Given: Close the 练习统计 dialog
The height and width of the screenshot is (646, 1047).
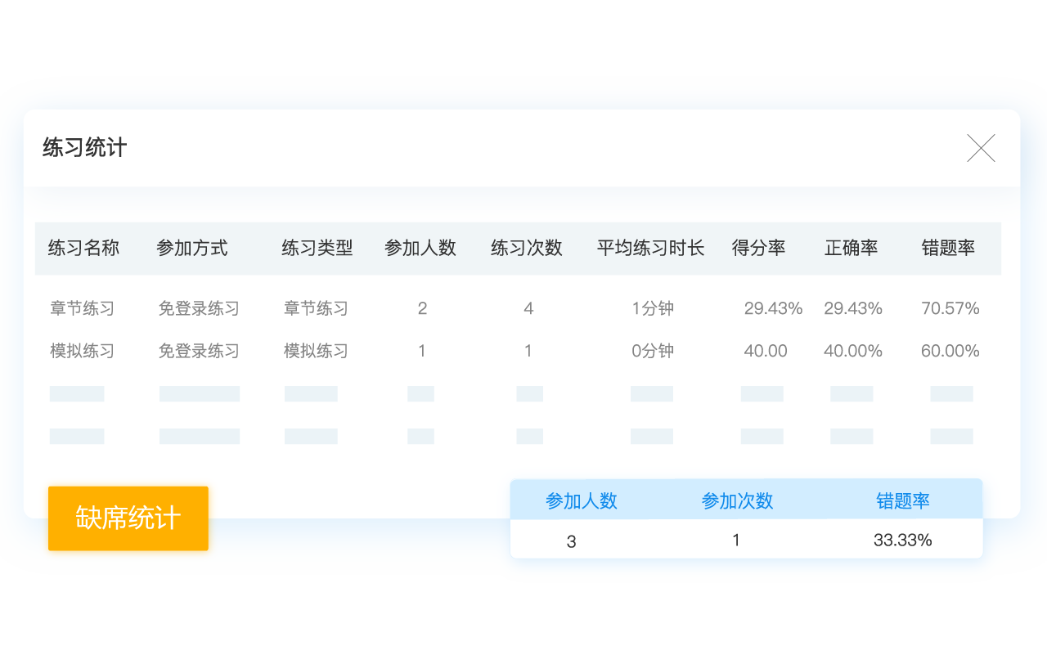Looking at the screenshot, I should click(x=981, y=148).
